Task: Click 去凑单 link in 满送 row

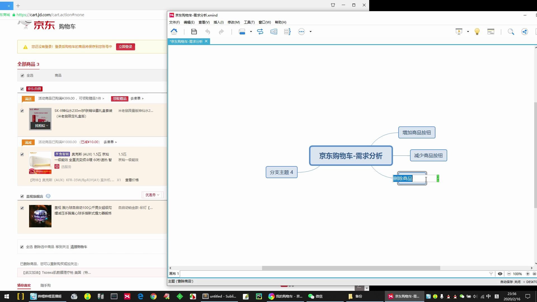Action: point(137,98)
